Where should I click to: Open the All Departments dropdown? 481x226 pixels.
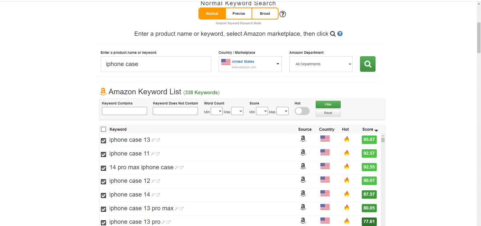point(321,64)
